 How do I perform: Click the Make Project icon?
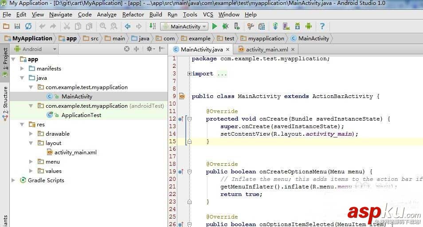[153, 26]
